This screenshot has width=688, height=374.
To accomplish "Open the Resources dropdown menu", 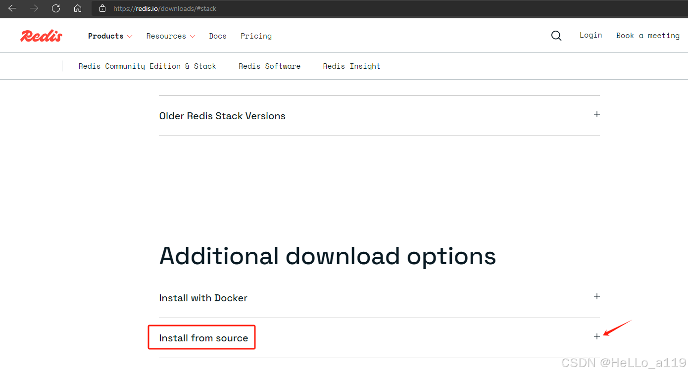I will tap(171, 36).
